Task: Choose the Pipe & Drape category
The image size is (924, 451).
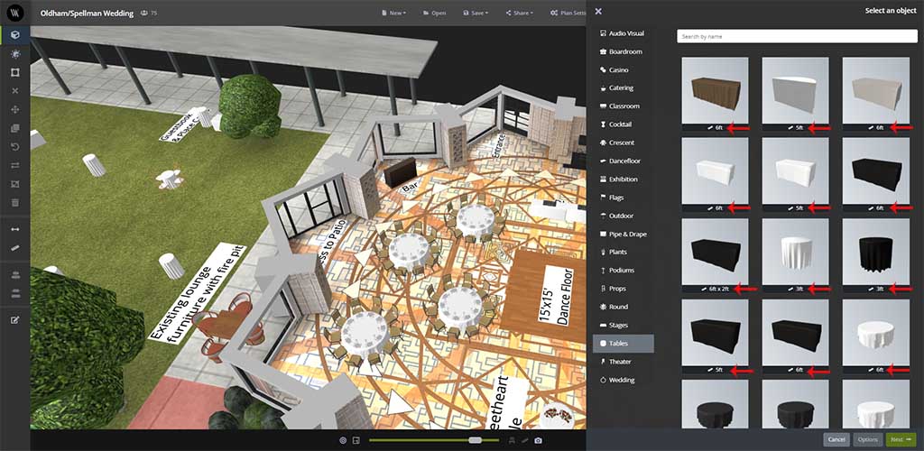Action: pyautogui.click(x=627, y=234)
